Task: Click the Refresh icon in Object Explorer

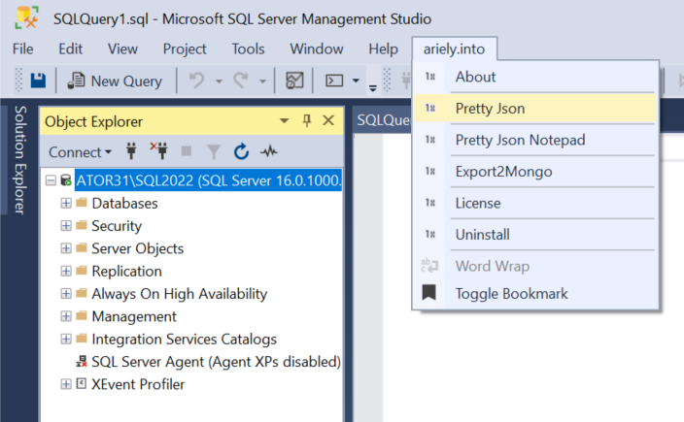Action: tap(241, 151)
